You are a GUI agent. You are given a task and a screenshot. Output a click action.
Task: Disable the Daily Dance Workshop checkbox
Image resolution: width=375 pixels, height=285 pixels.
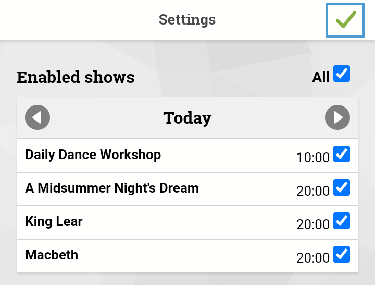click(x=342, y=154)
